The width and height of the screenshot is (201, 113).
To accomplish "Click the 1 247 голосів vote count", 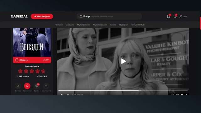I will (x=23, y=76).
